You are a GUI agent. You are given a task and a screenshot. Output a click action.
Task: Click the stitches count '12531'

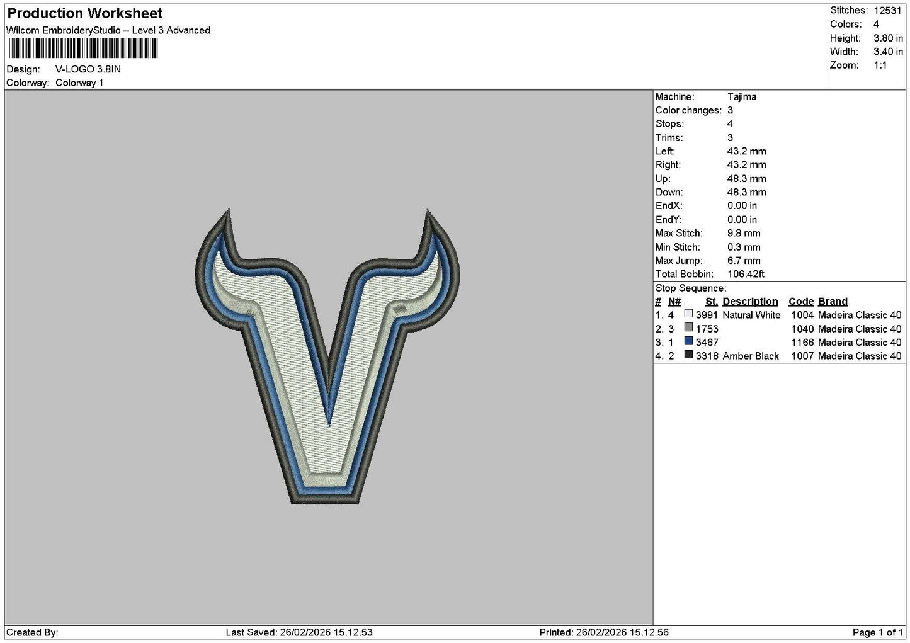click(x=887, y=11)
